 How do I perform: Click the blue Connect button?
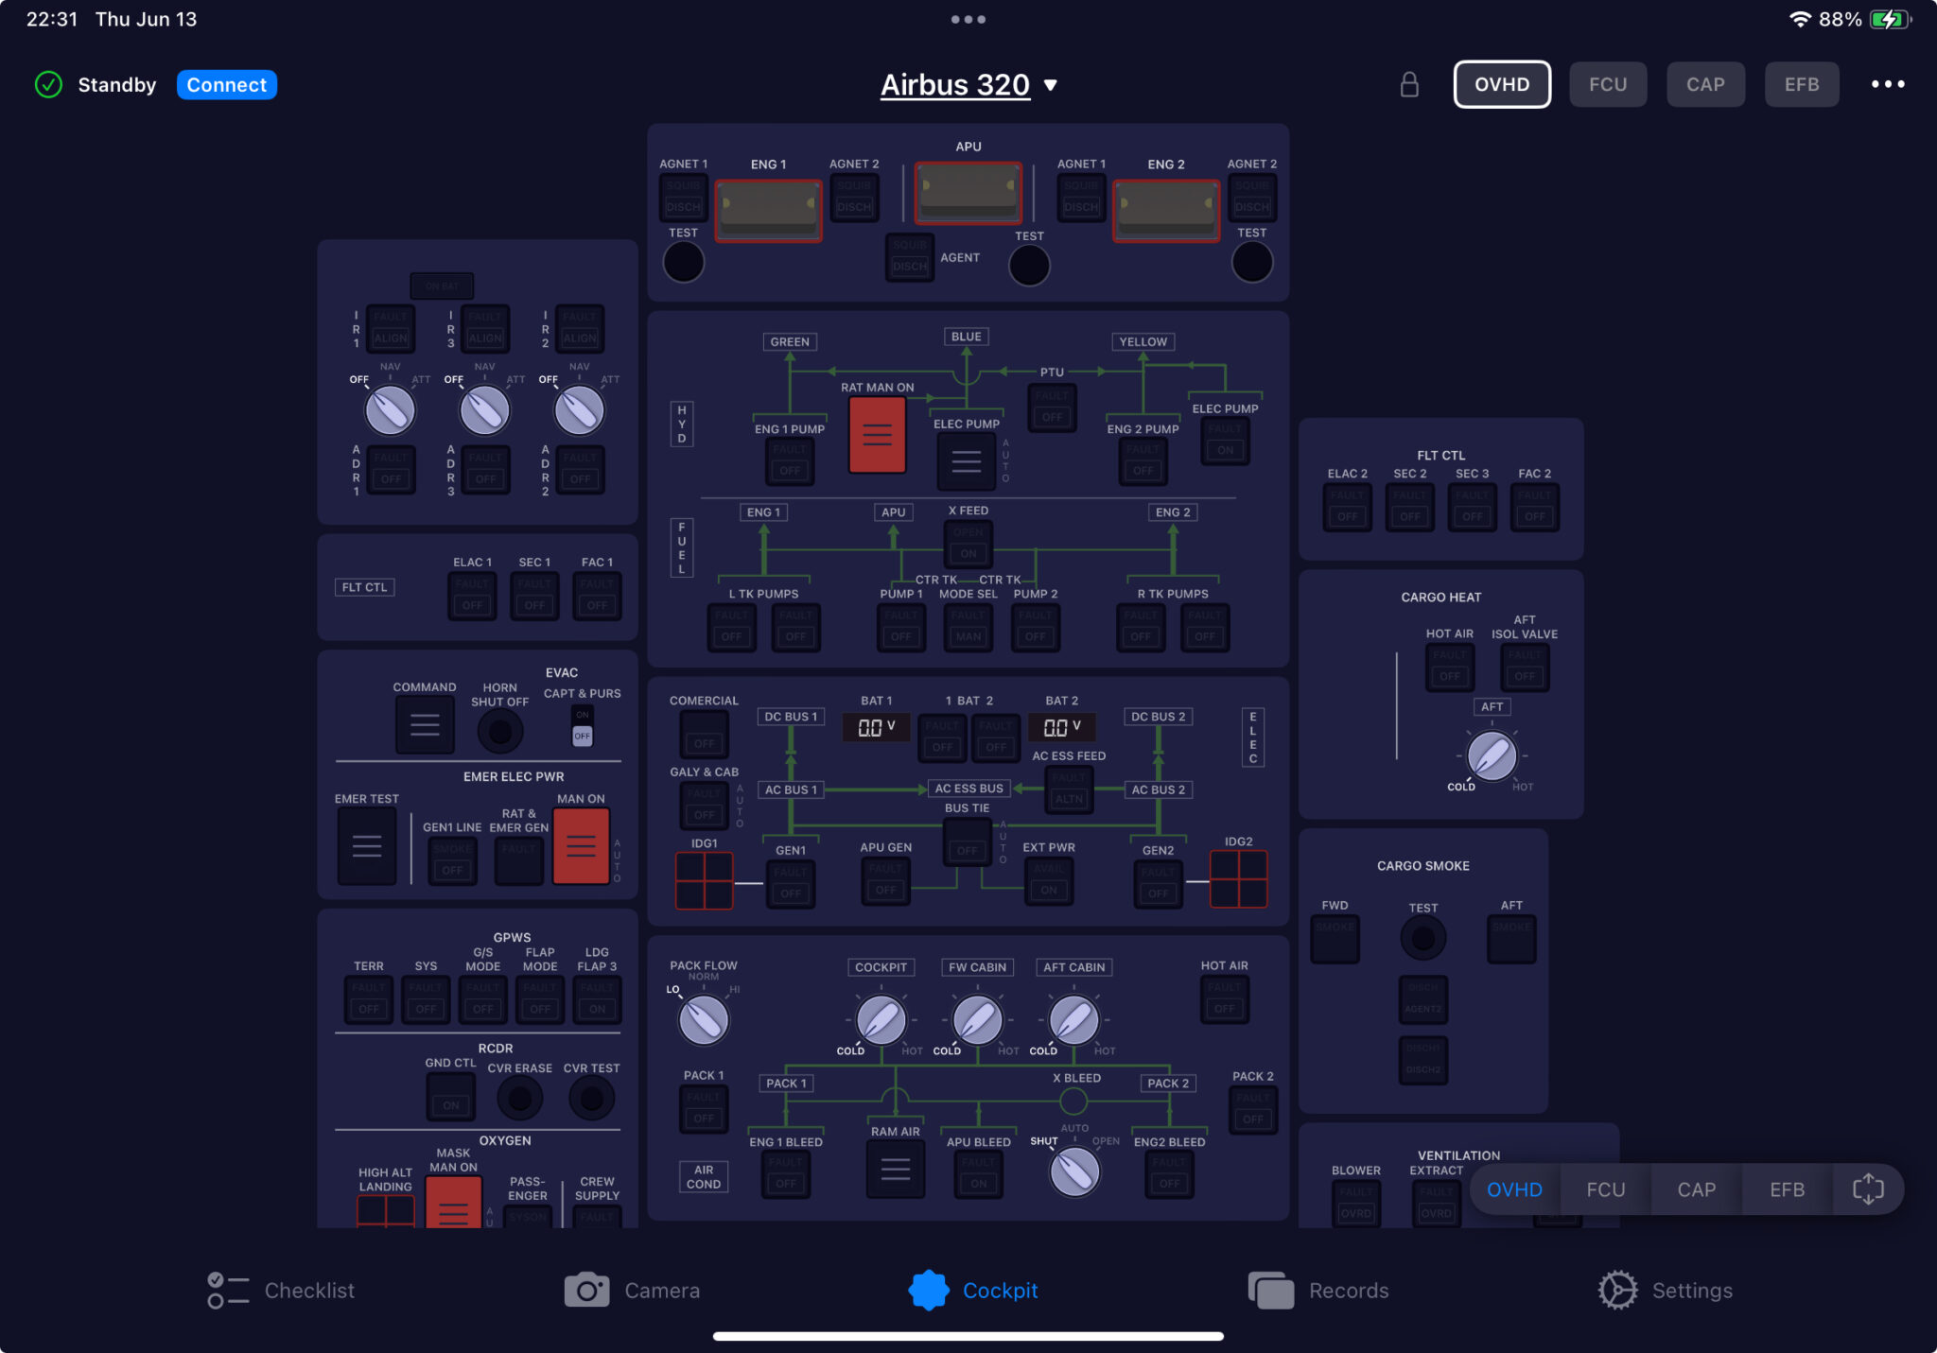coord(226,84)
